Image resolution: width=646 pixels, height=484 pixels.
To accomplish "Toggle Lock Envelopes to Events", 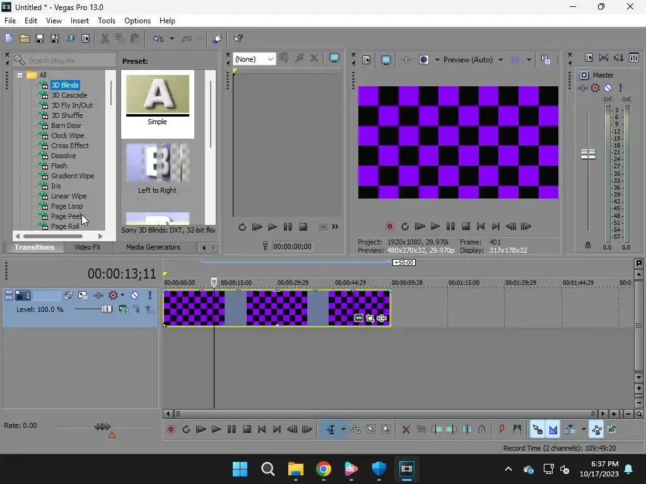I will coord(596,429).
